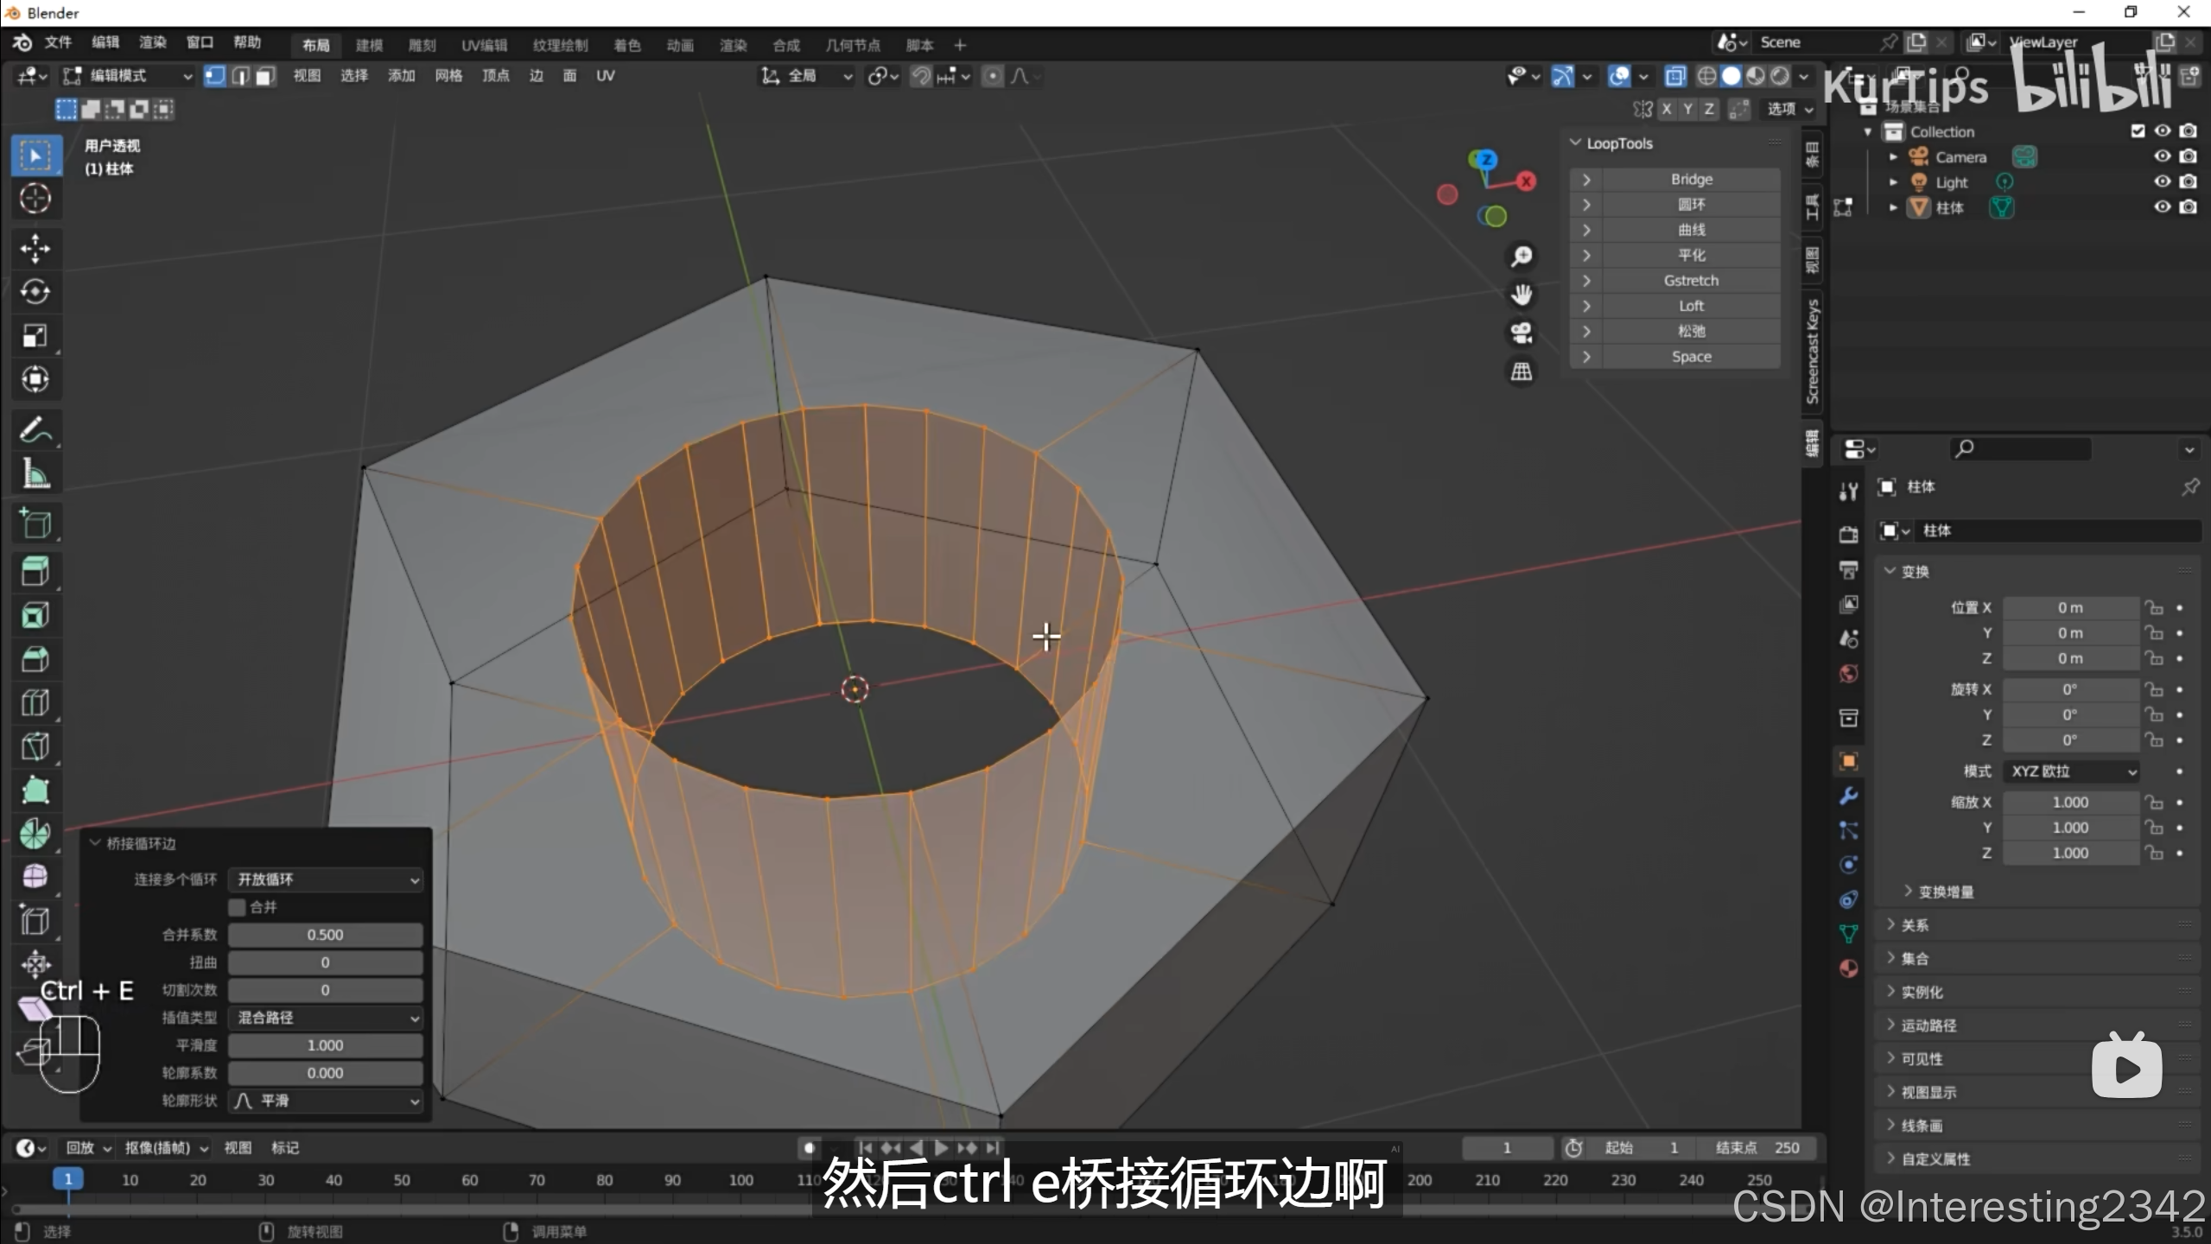Select the Measure ruler tool

(x=35, y=473)
